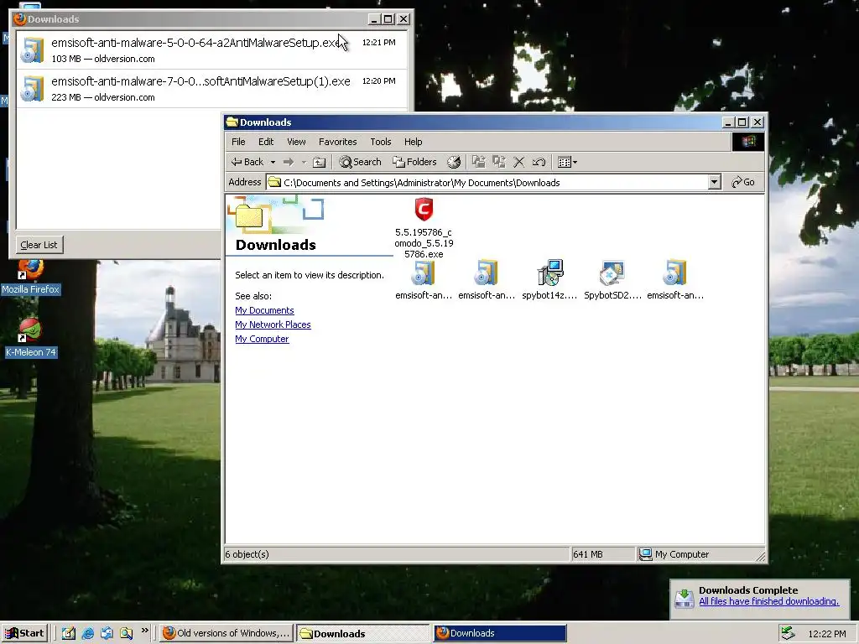Open the Views dropdown button

click(x=567, y=162)
